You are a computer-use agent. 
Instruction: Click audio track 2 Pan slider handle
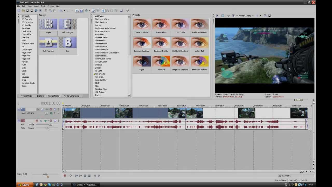coord(47,128)
